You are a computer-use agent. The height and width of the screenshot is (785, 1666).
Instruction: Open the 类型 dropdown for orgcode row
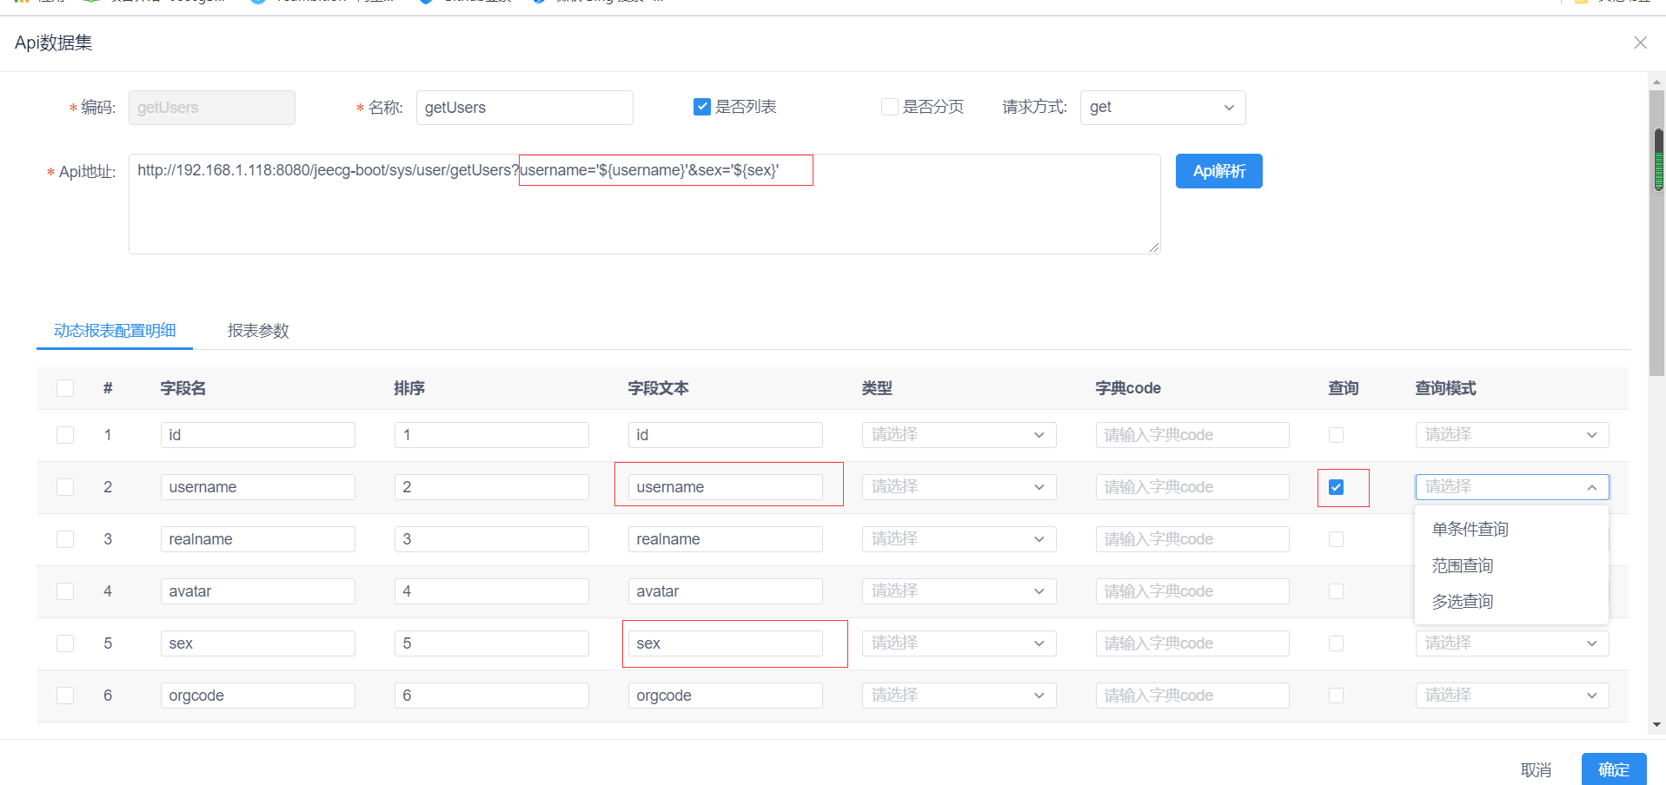click(x=959, y=696)
